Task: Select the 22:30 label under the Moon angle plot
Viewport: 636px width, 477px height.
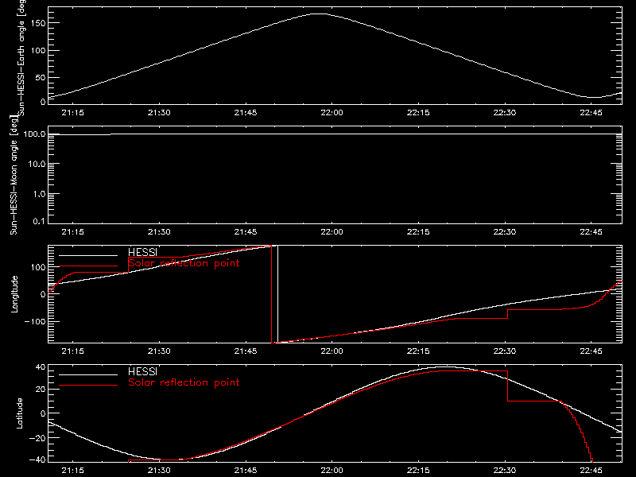Action: 505,232
